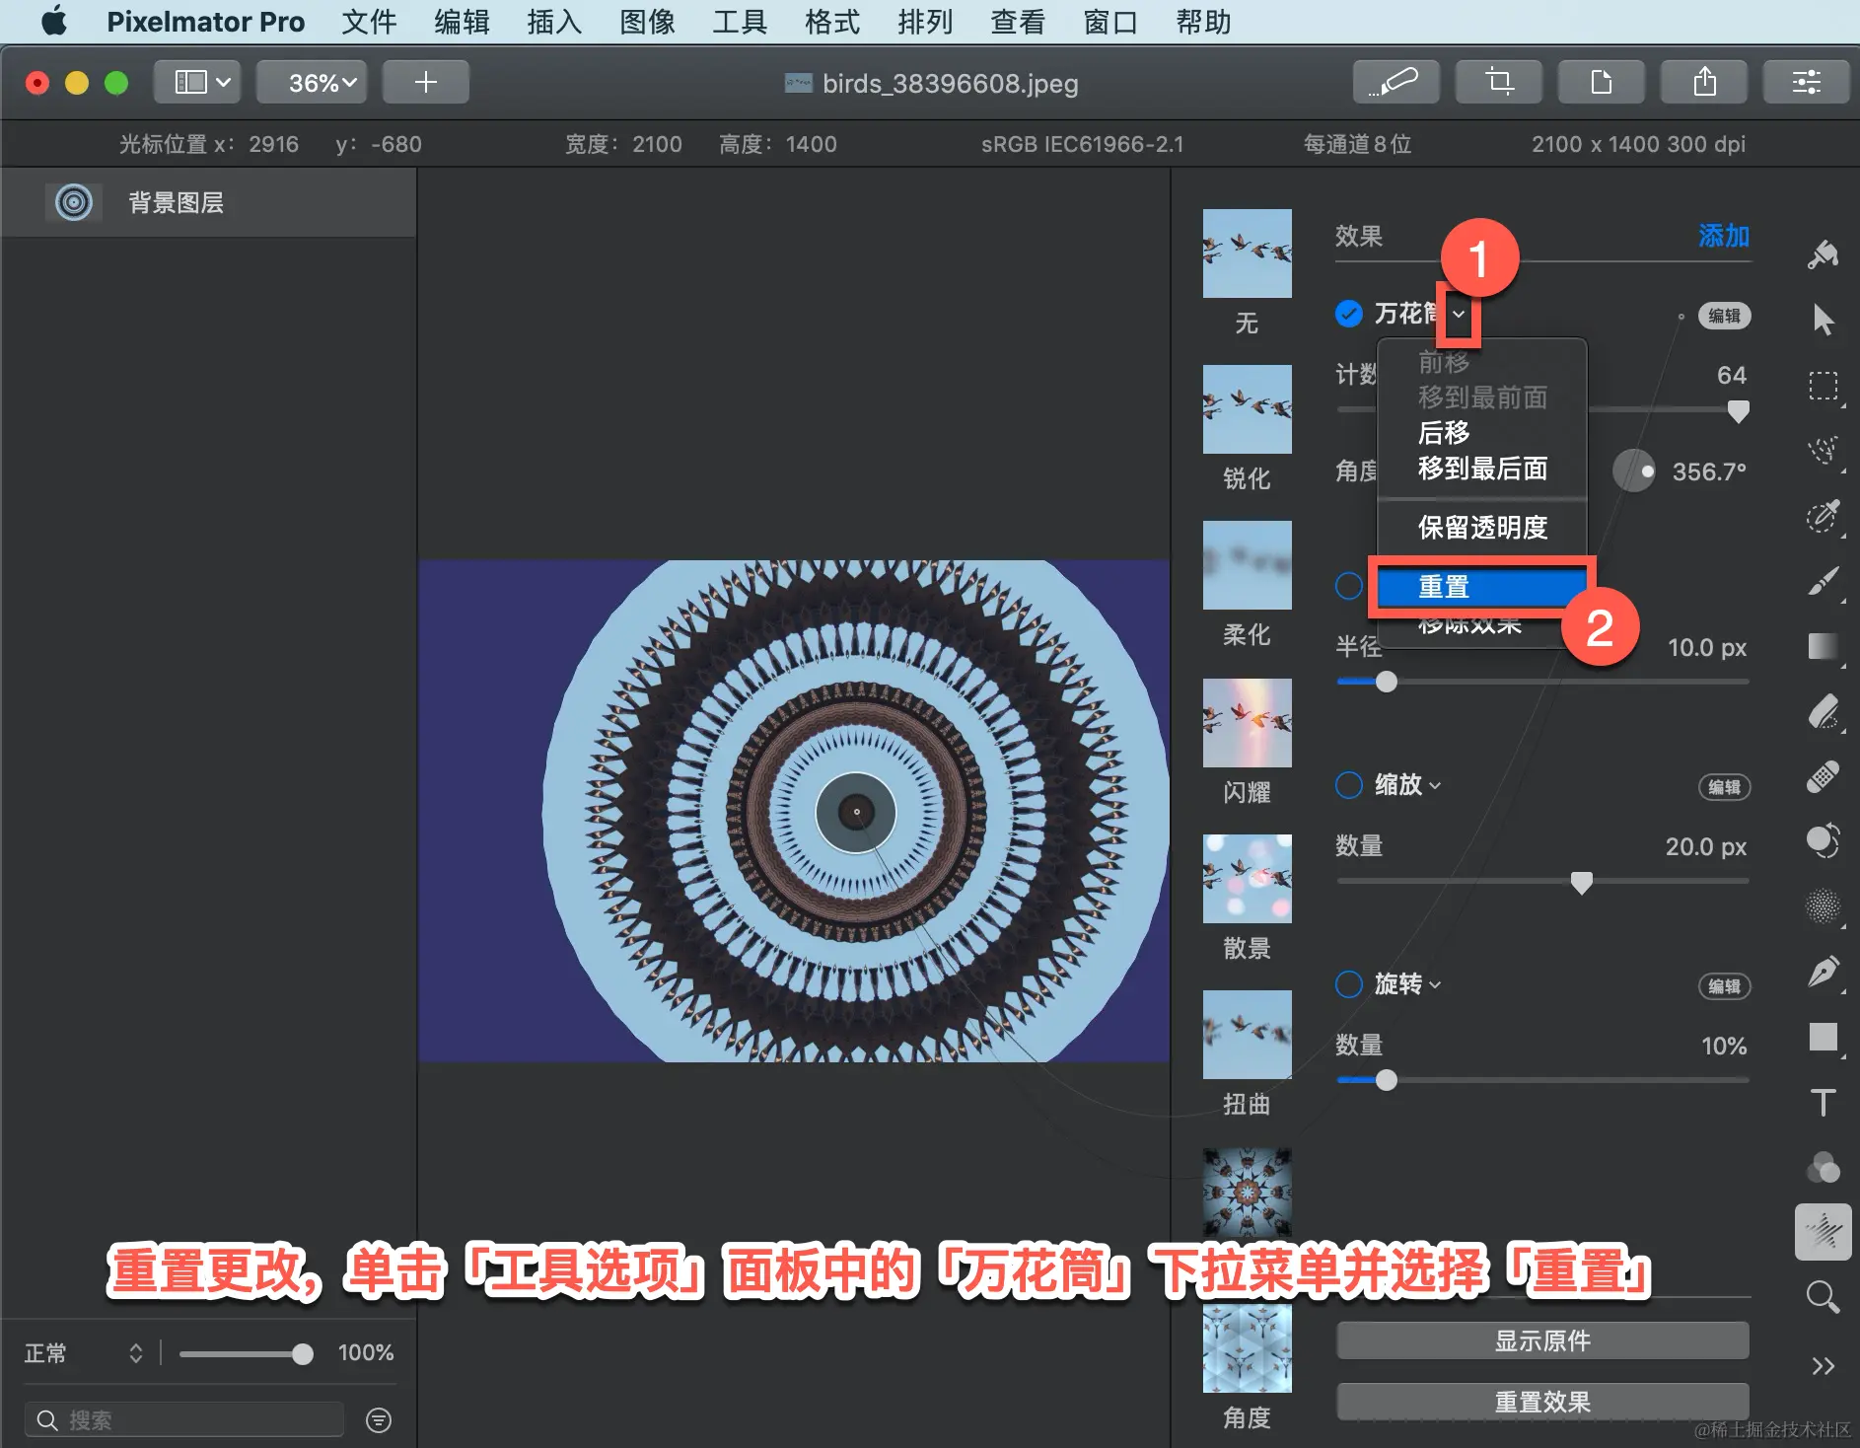Disable the 万花筒 effect checkbox
The width and height of the screenshot is (1860, 1448).
tap(1349, 314)
